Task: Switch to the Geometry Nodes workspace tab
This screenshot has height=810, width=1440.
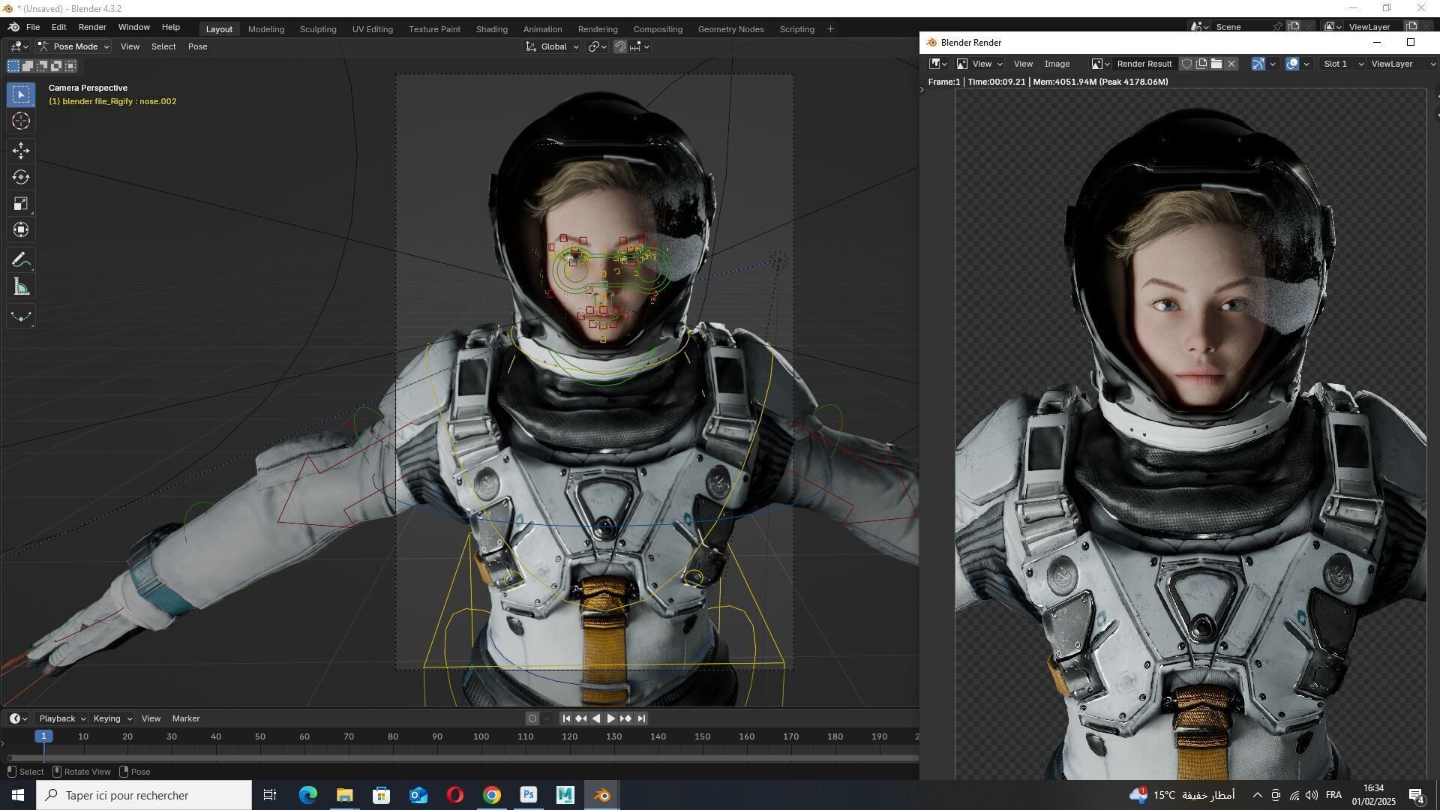Action: click(x=730, y=29)
